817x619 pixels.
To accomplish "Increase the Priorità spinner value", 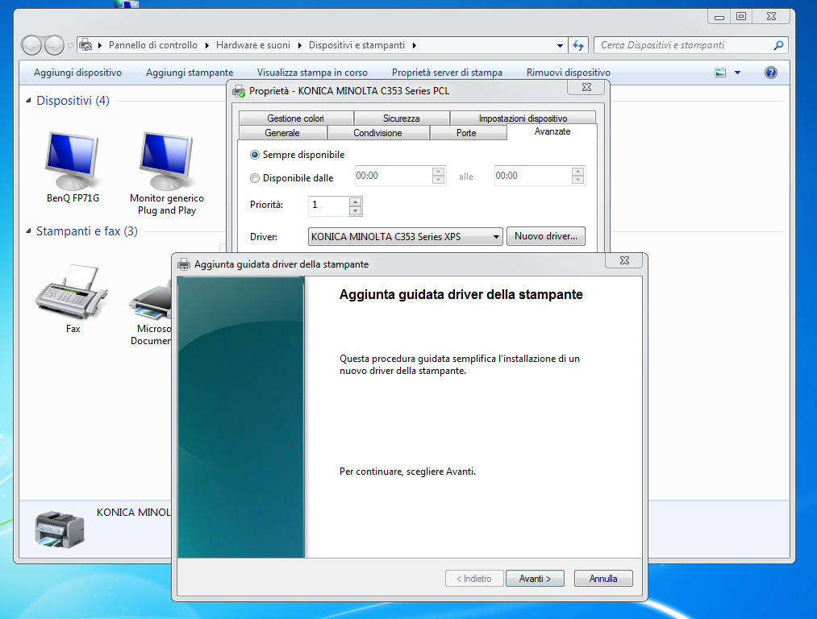I will tap(355, 201).
